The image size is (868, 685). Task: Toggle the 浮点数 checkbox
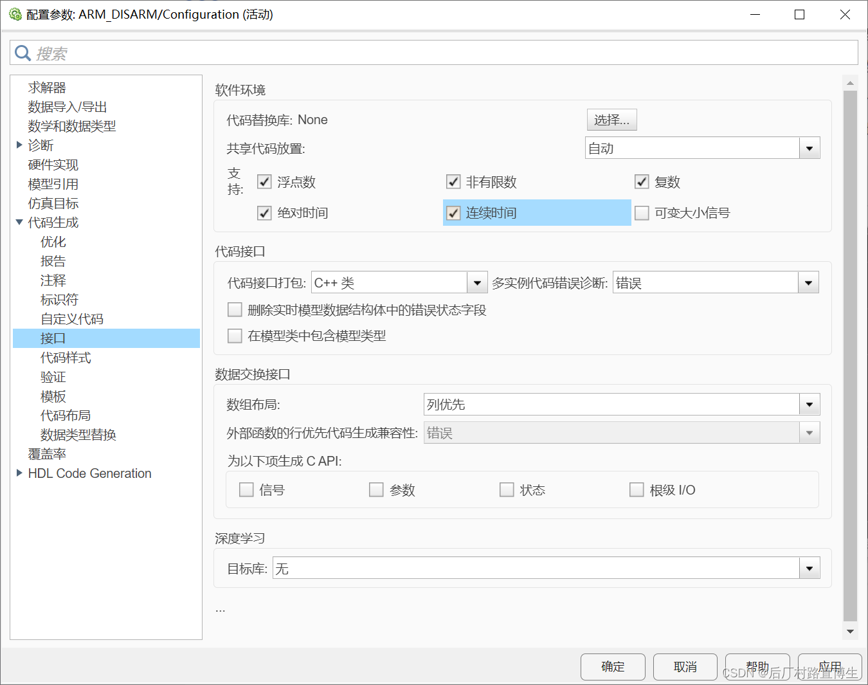[x=264, y=182]
